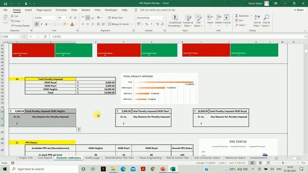
Task: Open the Accounting number format dropdown
Action: 163,18
